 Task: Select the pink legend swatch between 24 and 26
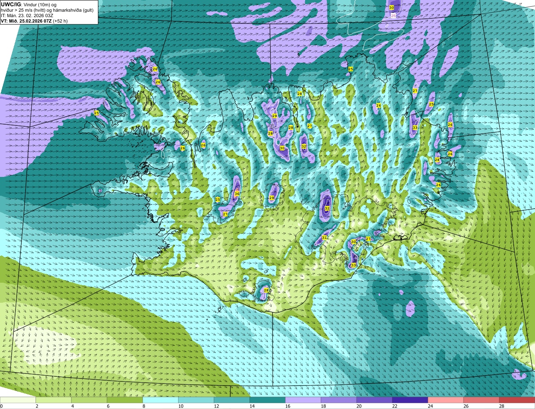(446, 400)
